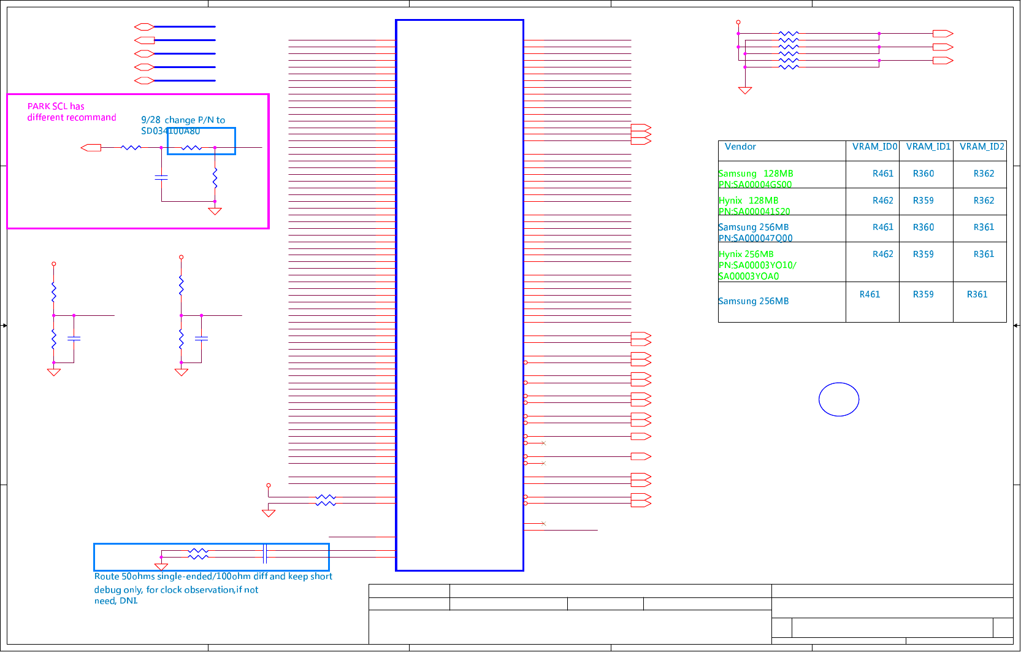Select the 'Hynix 256MB' vendor cell

(746, 254)
